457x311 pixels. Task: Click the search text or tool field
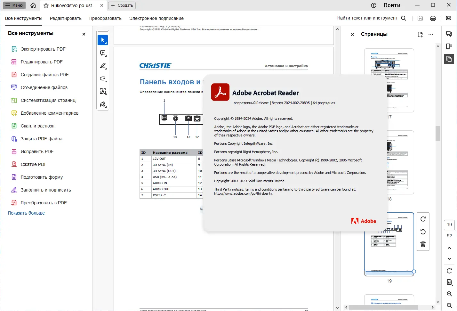(x=367, y=18)
